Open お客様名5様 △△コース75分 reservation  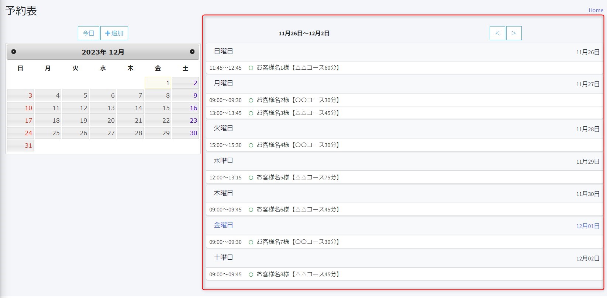297,178
